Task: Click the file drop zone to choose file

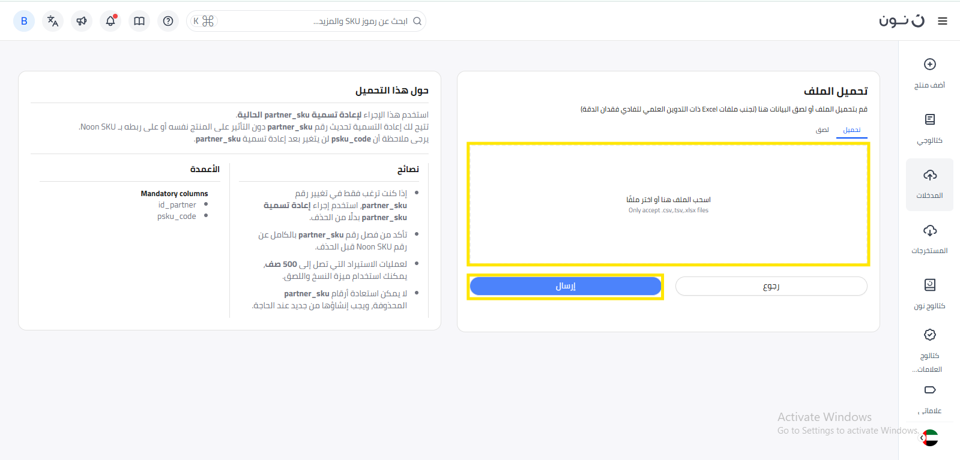Action: (x=668, y=204)
